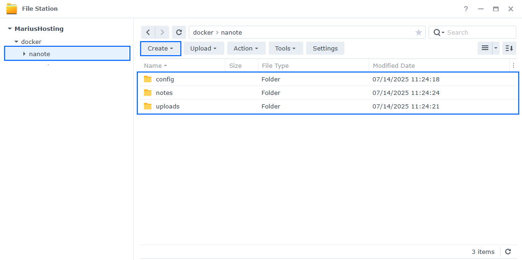Click docker in the path breadcrumb
Screen dimensions: 522x260
[x=203, y=32]
